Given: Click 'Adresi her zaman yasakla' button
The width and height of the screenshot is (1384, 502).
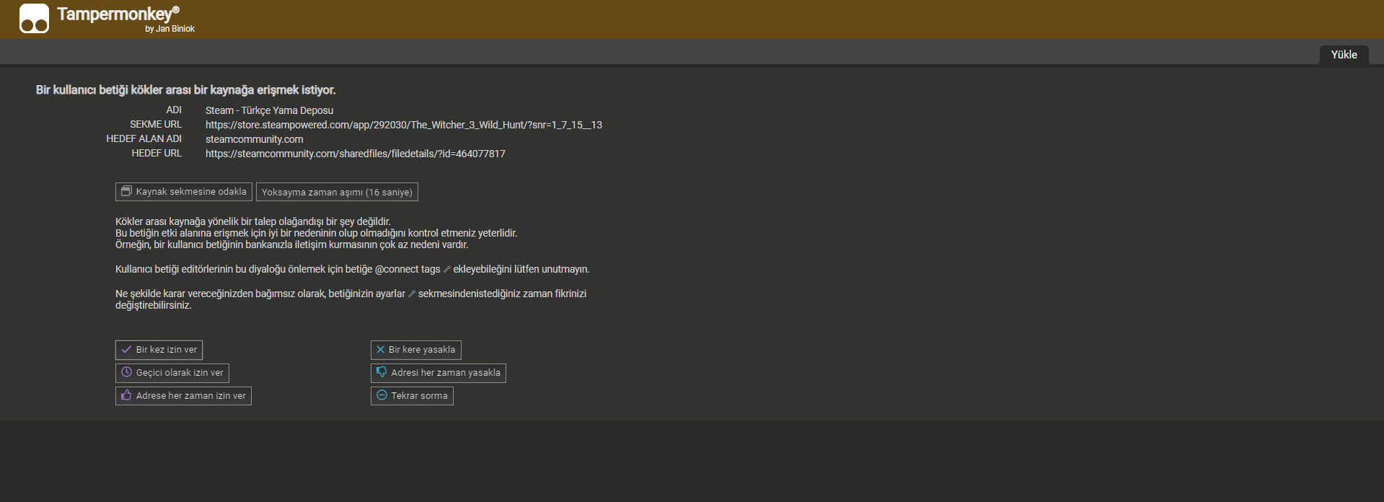Looking at the screenshot, I should [438, 373].
